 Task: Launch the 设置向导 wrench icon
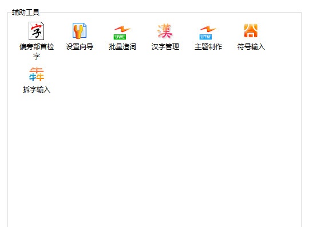click(x=80, y=31)
